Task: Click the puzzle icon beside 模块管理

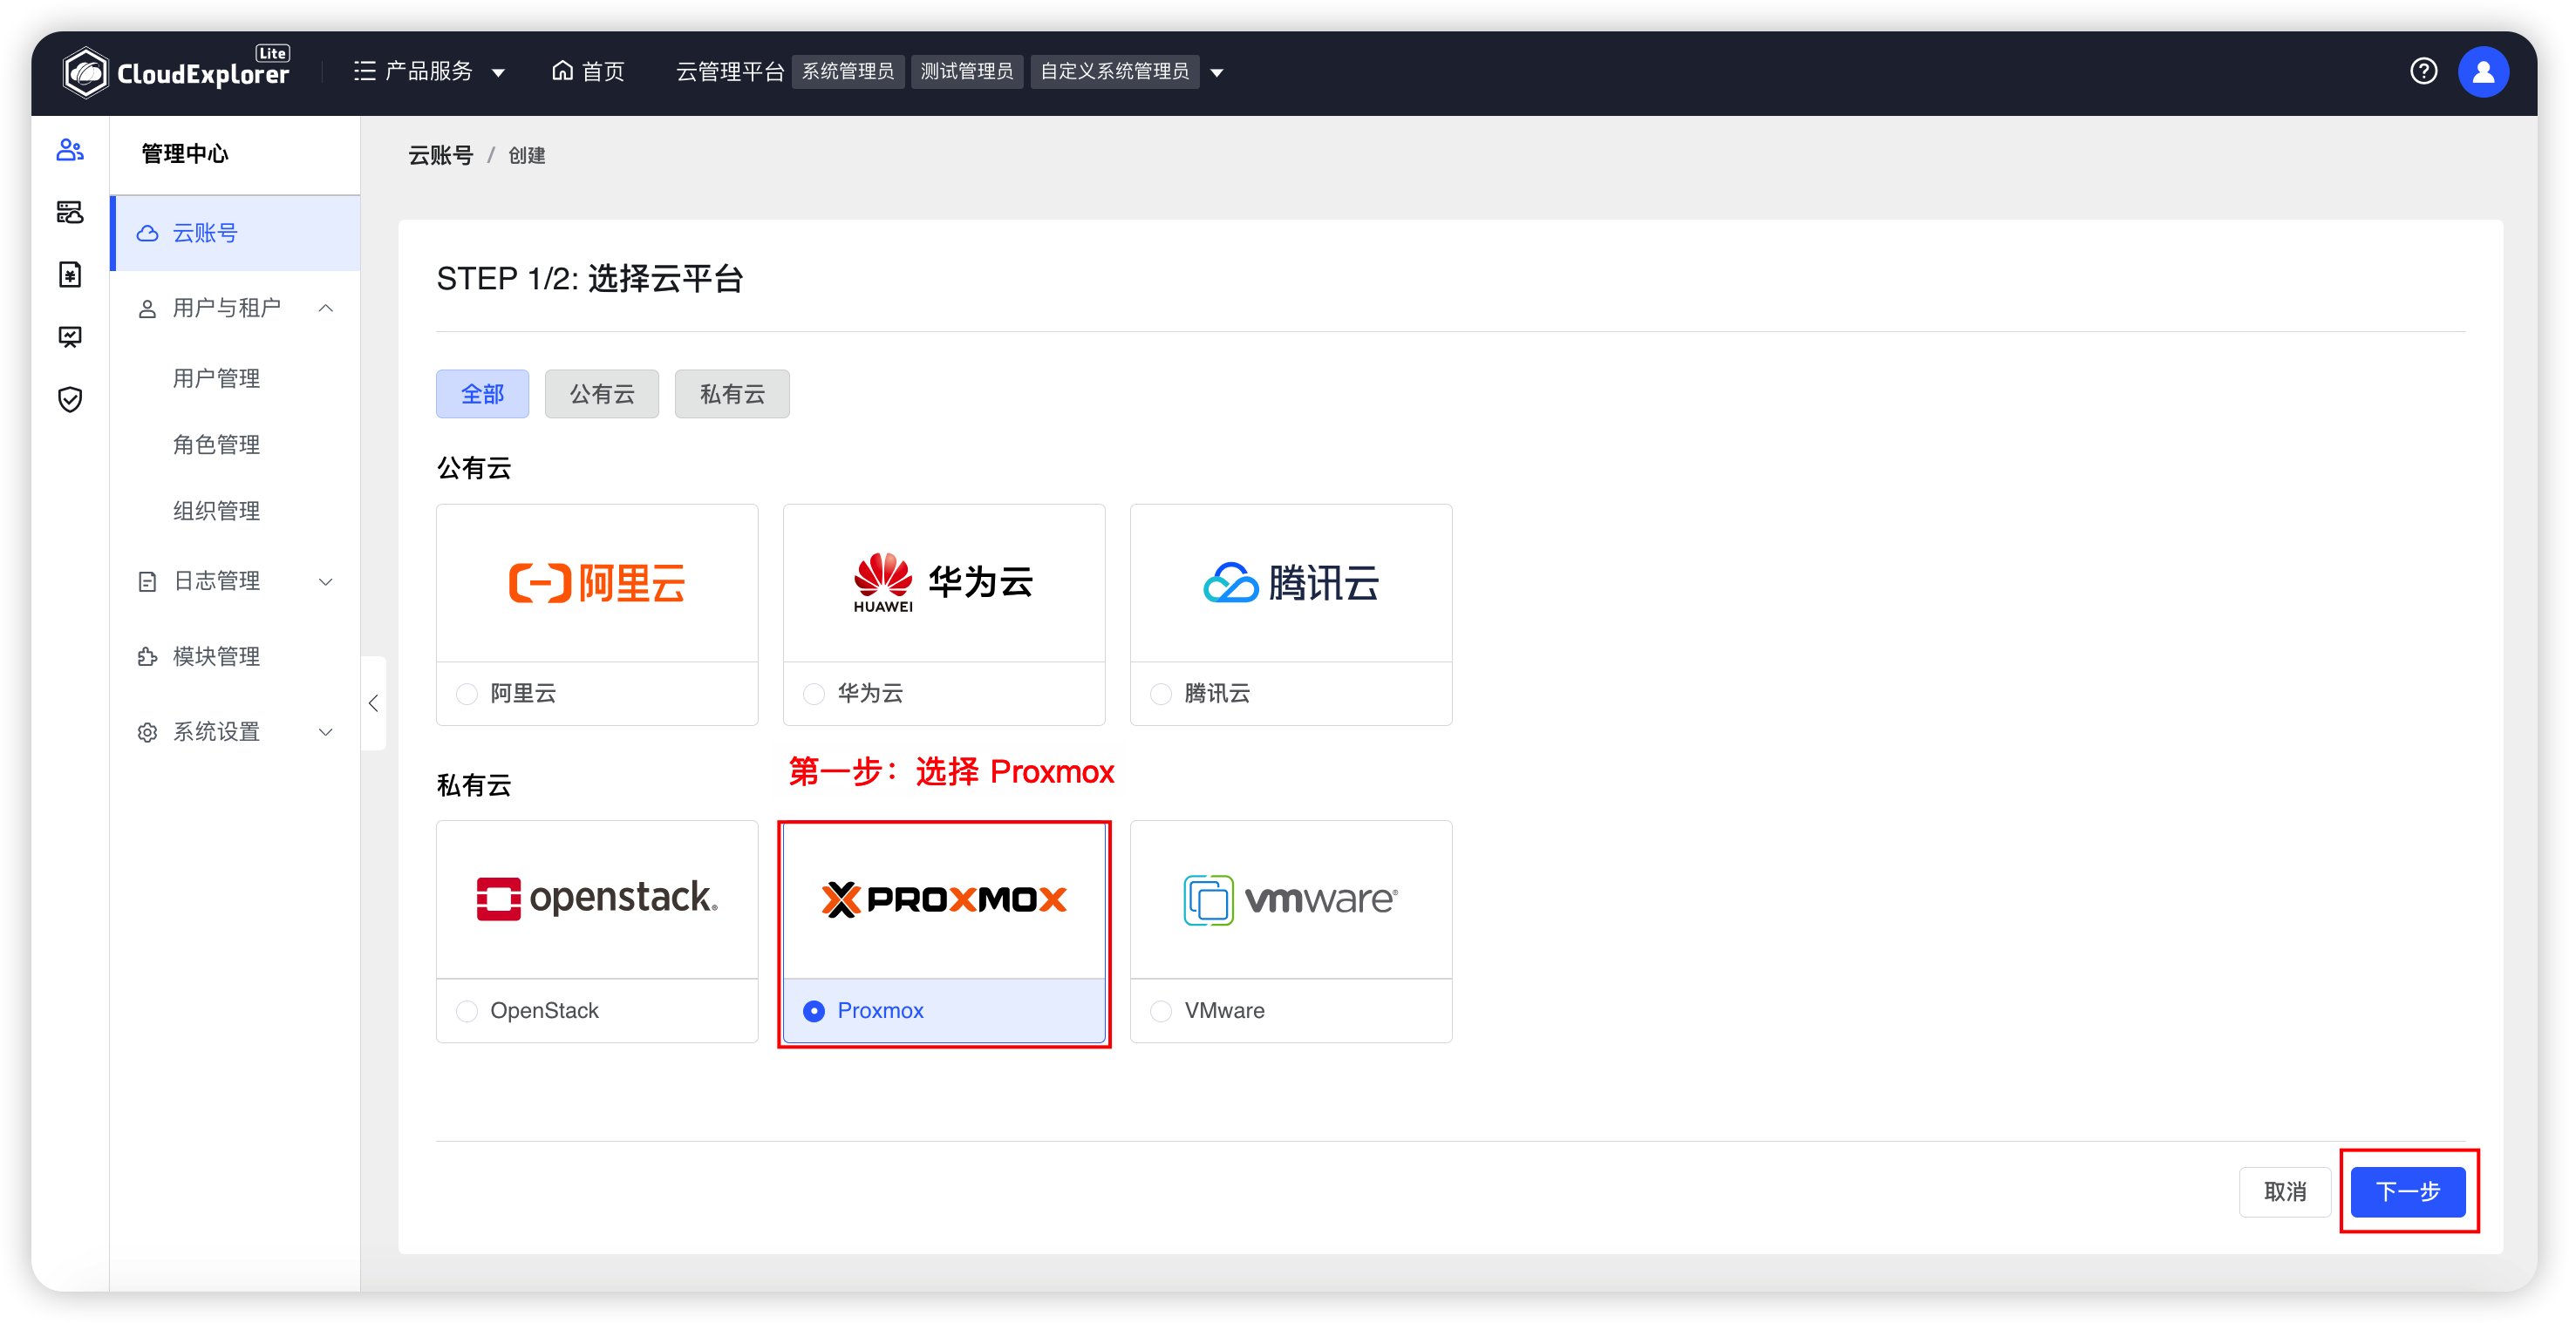Action: 147,657
